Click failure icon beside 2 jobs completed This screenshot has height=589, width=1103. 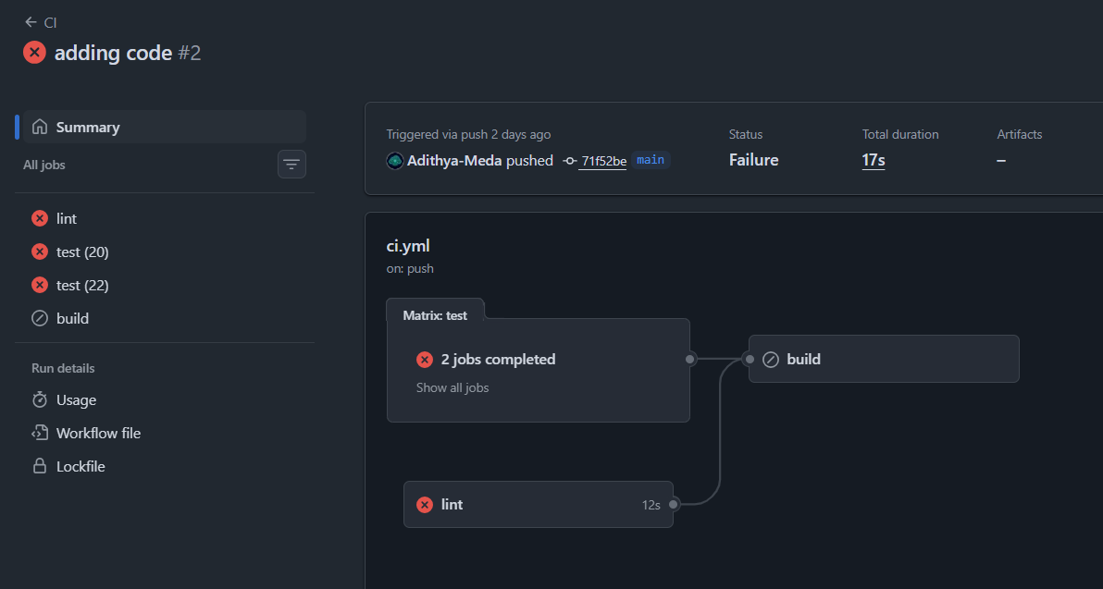tap(425, 360)
